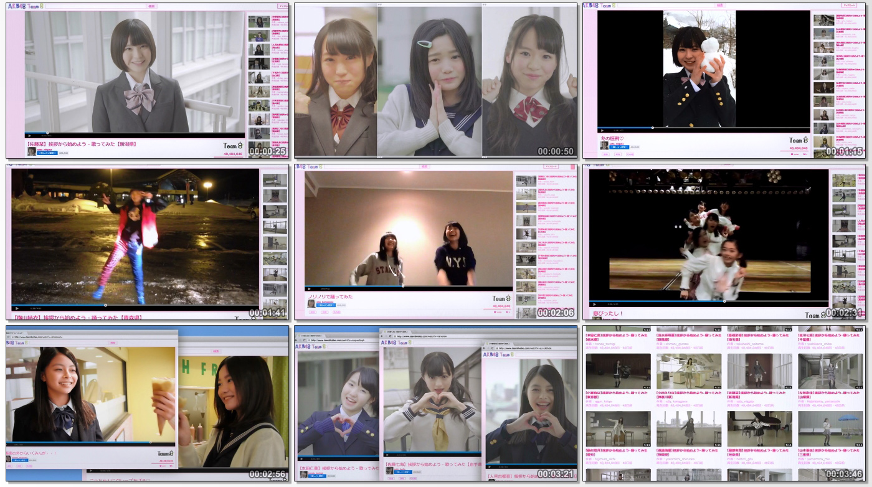The image size is (872, 487).
Task: Click the 検索 button in the 00:02:56 frame
Action: [113, 343]
